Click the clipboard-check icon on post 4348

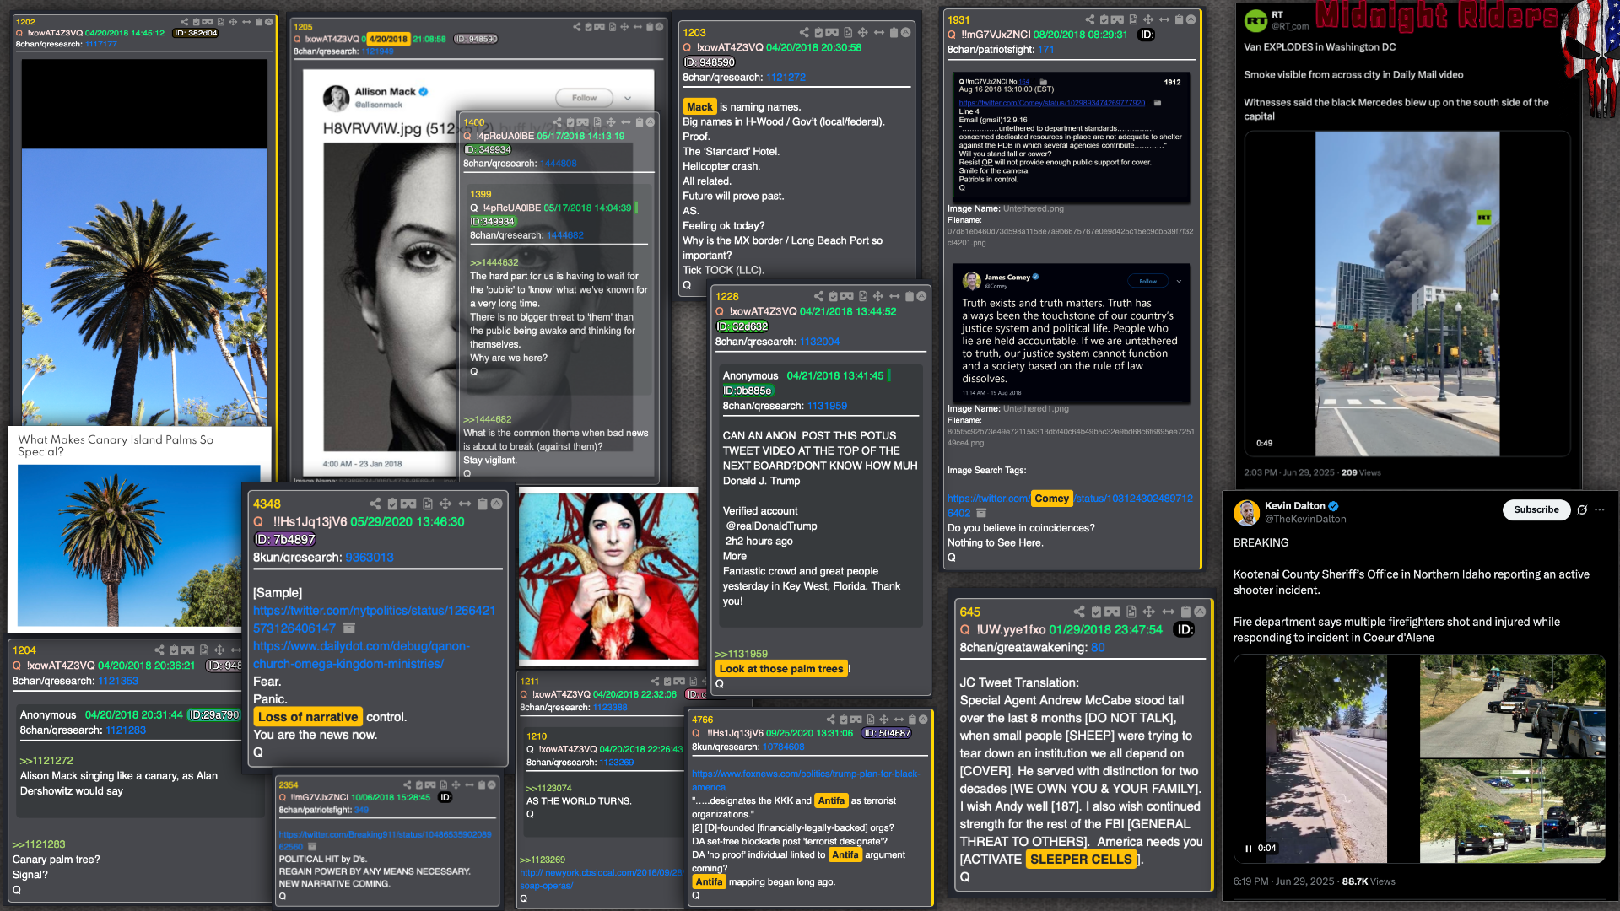click(x=392, y=504)
